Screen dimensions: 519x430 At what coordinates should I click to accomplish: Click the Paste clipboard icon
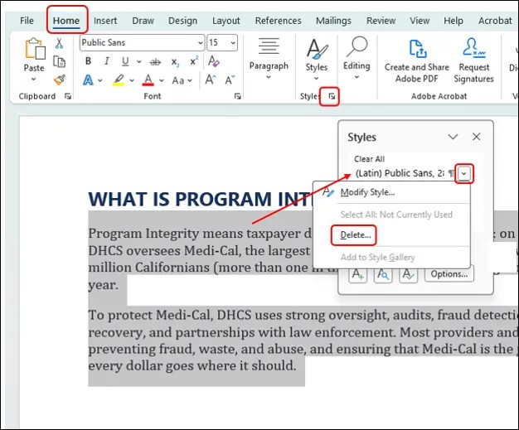(x=35, y=49)
